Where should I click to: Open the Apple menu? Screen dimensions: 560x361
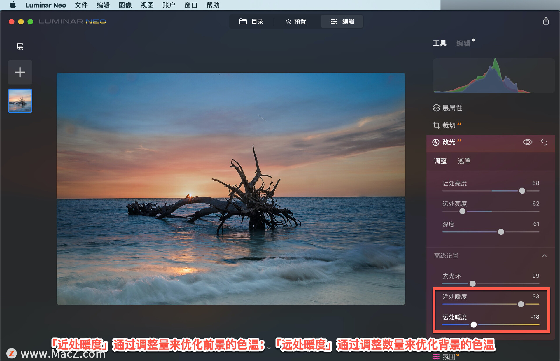pyautogui.click(x=13, y=5)
